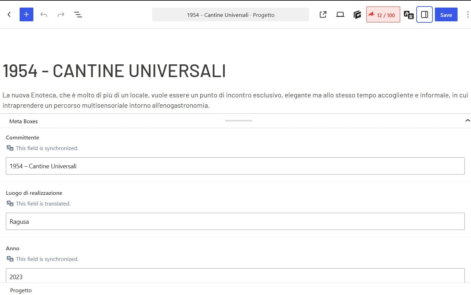Undo the last change
The image size is (471, 295).
(44, 14)
